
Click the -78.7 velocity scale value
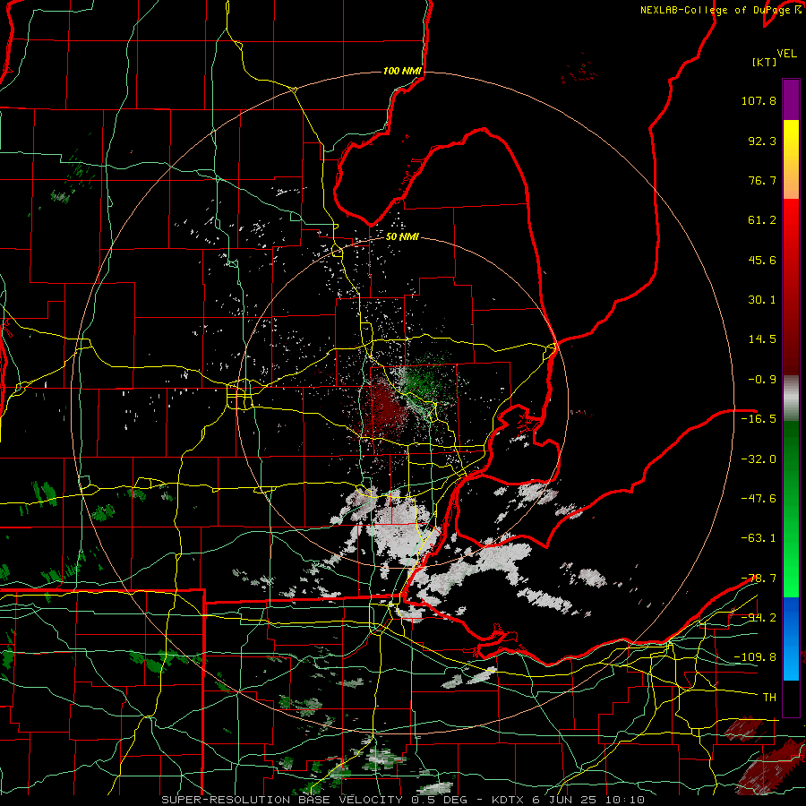(759, 579)
